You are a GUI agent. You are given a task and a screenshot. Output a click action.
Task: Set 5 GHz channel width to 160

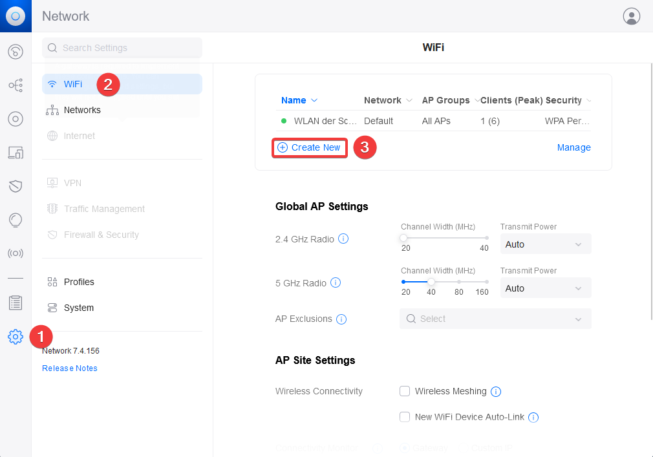coord(486,282)
